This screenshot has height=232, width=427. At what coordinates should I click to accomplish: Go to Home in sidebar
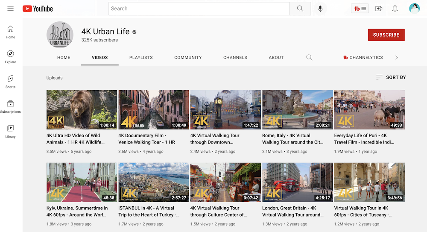coord(10,32)
